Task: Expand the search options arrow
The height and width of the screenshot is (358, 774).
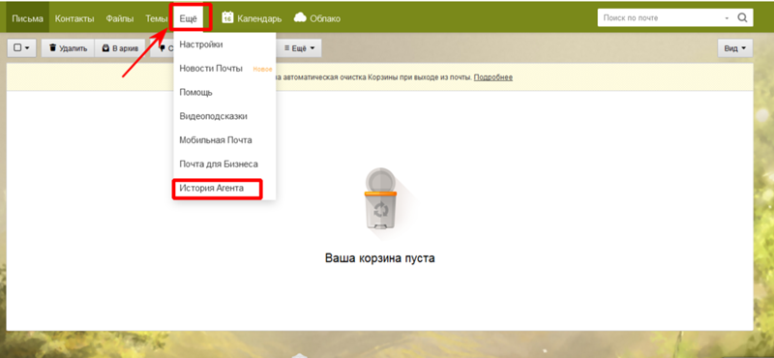Action: coord(727,18)
